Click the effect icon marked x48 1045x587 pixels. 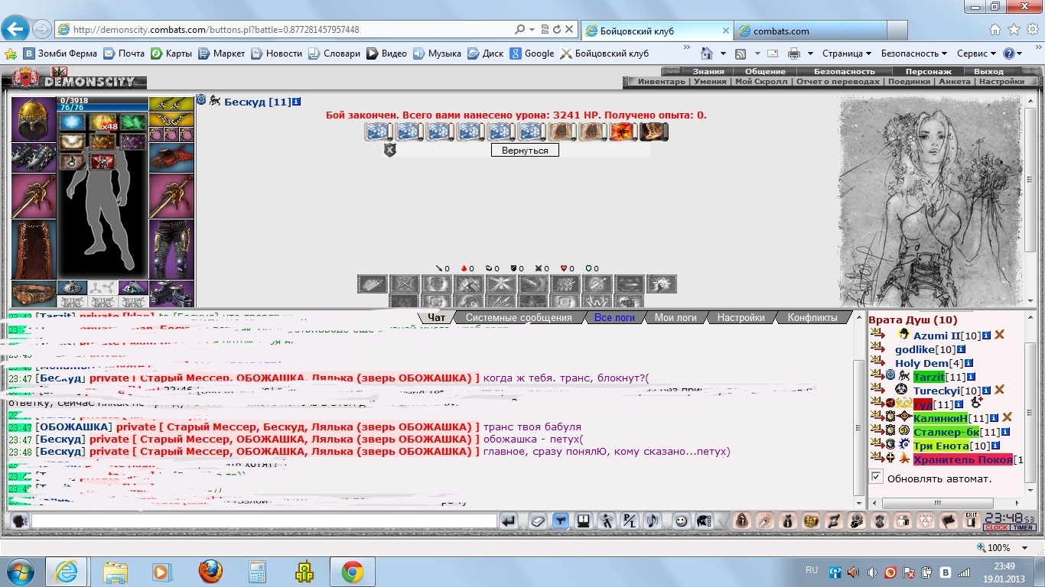point(103,122)
